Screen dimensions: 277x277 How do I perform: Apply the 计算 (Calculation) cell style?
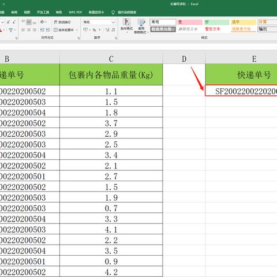(267, 22)
